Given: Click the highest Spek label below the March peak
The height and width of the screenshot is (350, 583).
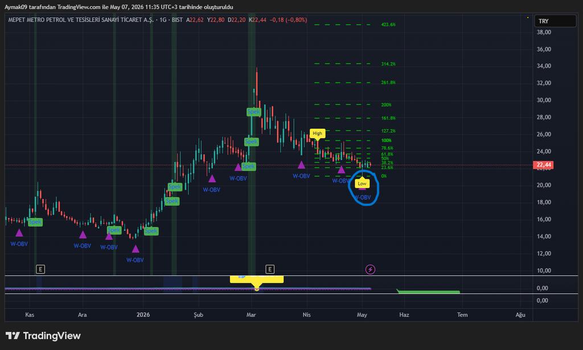Looking at the screenshot, I should [x=253, y=112].
